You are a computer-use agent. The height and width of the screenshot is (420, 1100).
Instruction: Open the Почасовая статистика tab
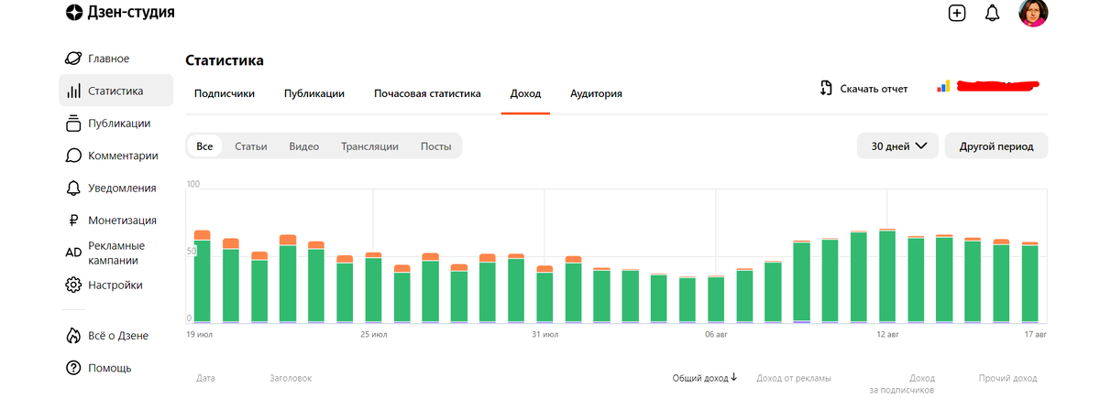coord(427,93)
